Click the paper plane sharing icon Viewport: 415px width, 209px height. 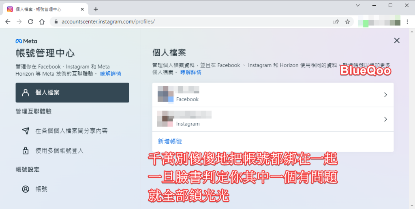point(26,131)
